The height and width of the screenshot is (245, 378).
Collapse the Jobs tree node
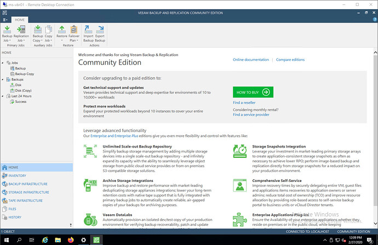(3, 63)
